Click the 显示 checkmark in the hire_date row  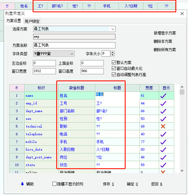coord(163,149)
